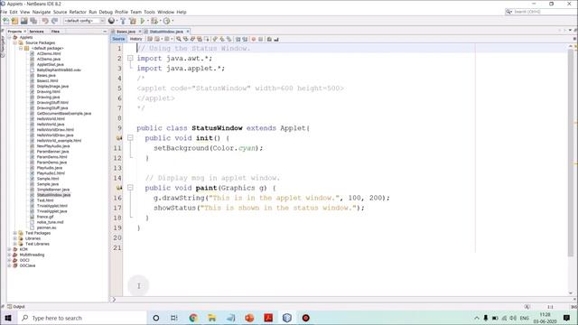This screenshot has width=578, height=325.
Task: Open File Explorer from the taskbar
Action: click(212, 318)
